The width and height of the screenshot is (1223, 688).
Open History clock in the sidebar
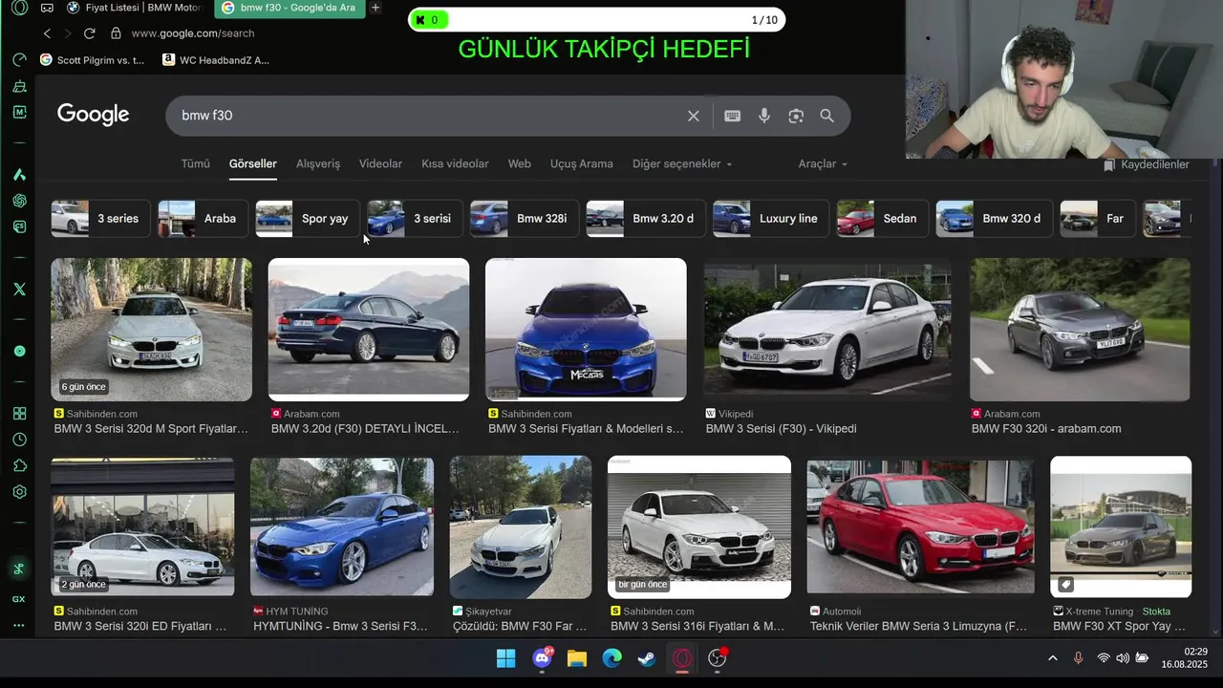[19, 440]
